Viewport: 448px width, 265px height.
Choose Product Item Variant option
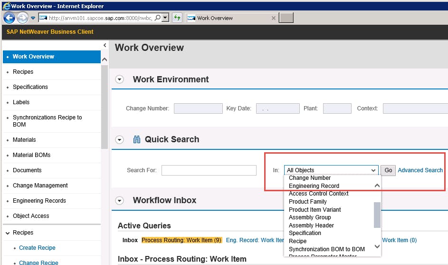(x=315, y=210)
